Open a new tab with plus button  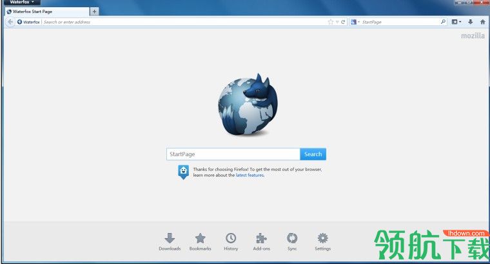click(x=94, y=12)
